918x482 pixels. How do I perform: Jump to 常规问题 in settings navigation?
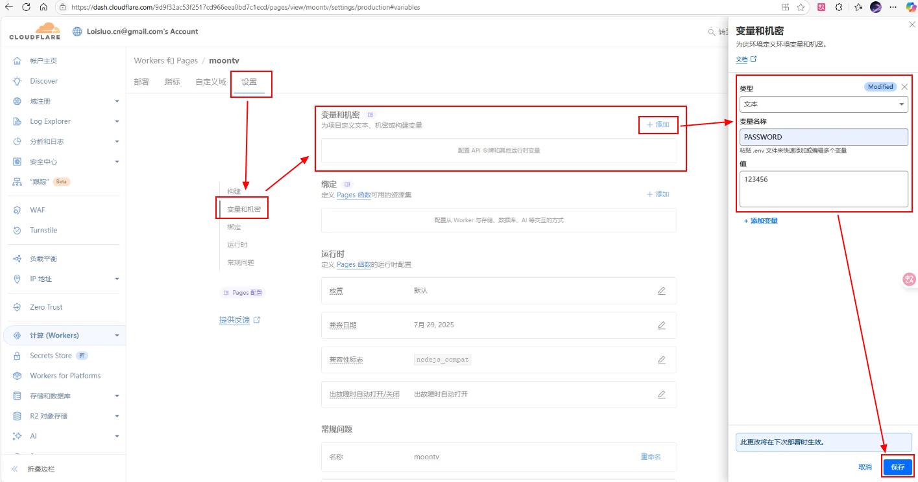tap(241, 262)
